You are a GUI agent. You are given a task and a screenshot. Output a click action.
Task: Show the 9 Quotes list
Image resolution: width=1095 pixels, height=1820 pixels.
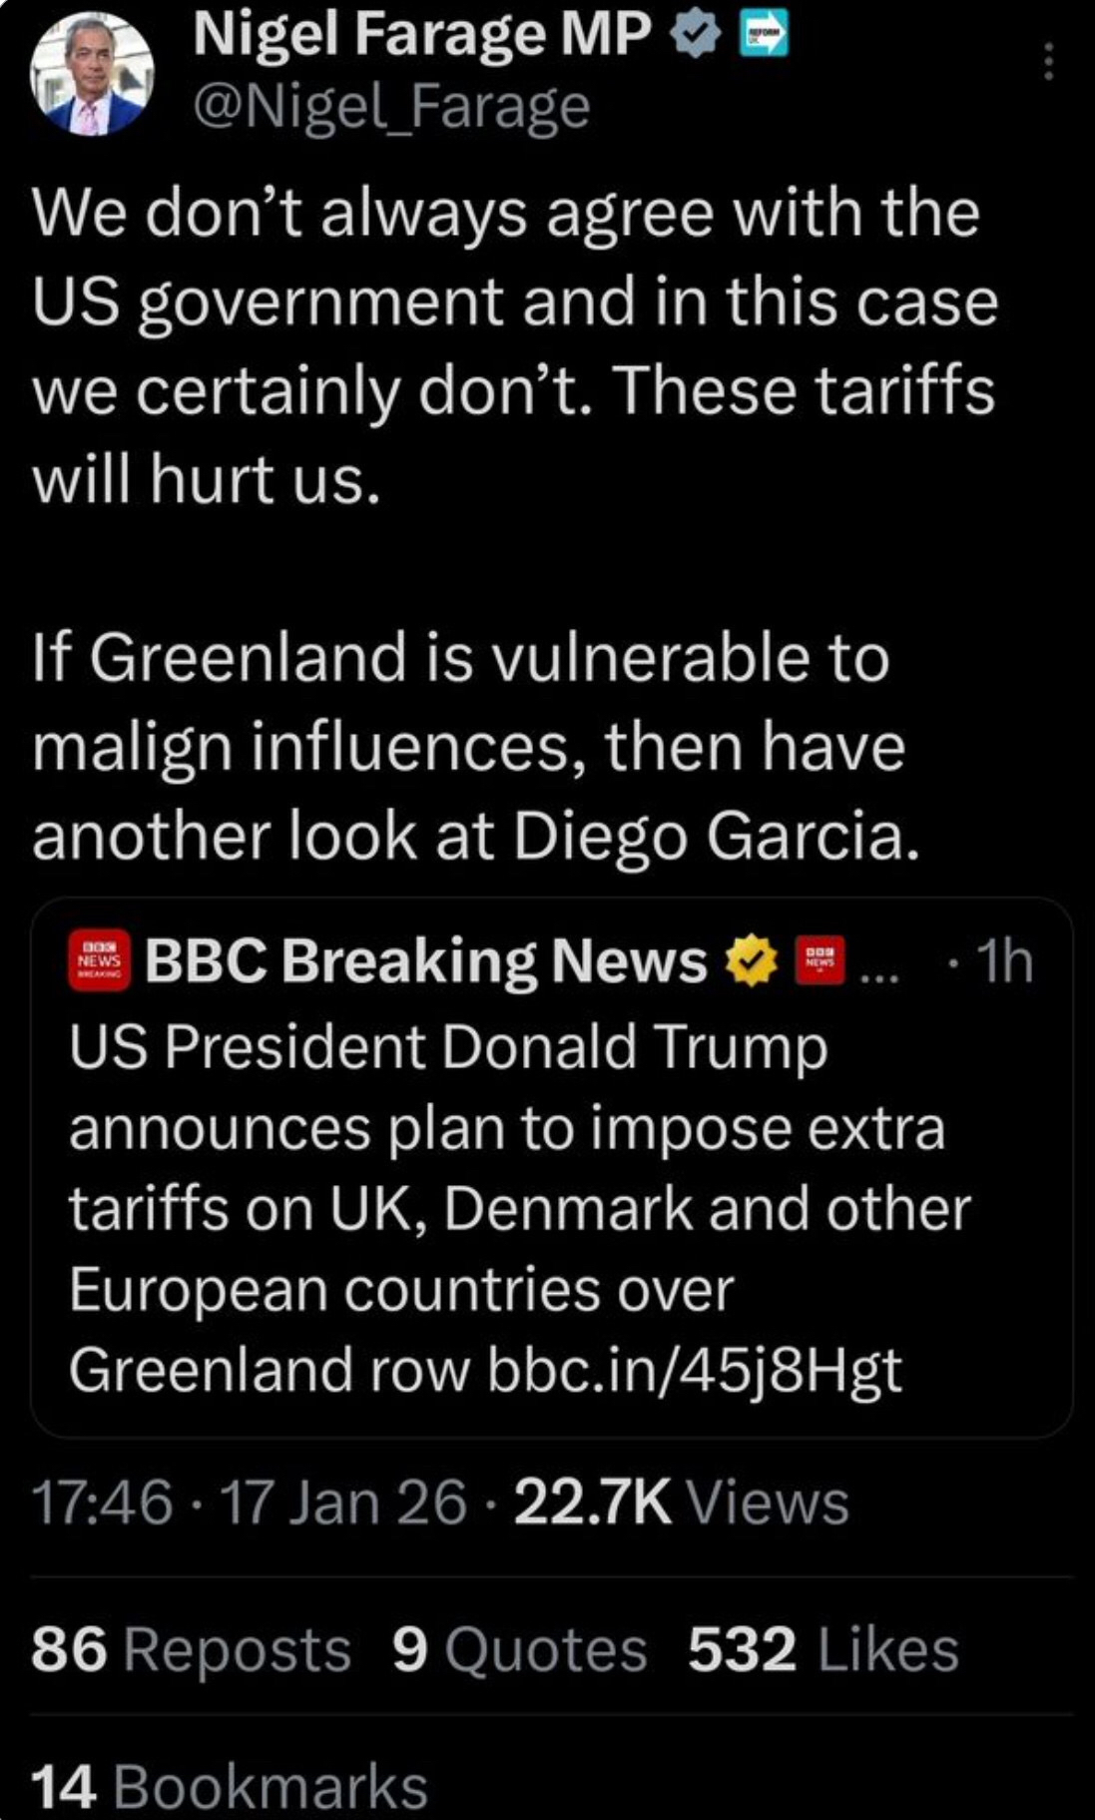[x=519, y=1648]
